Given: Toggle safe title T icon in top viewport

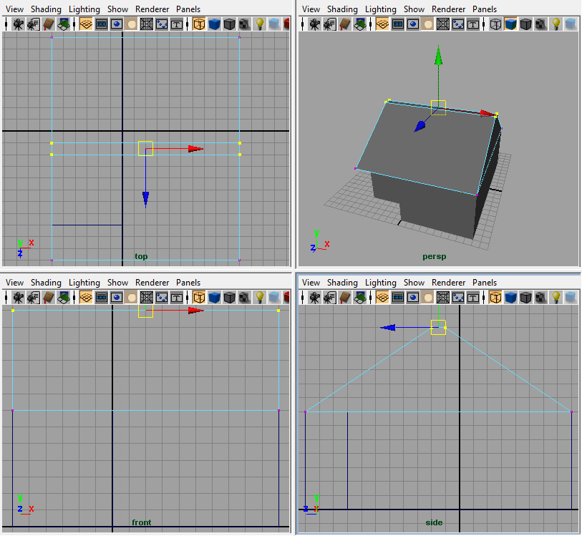Looking at the screenshot, I should [x=178, y=24].
